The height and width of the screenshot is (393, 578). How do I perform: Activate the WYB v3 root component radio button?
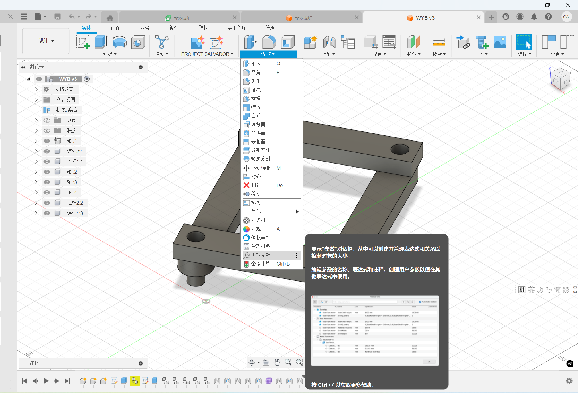coord(87,79)
